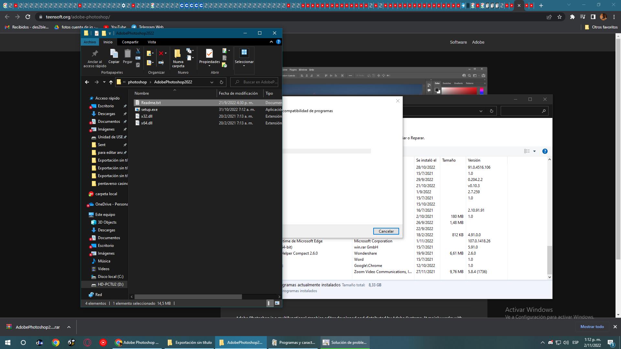Switch to the Vista ribbon tab

pyautogui.click(x=152, y=42)
